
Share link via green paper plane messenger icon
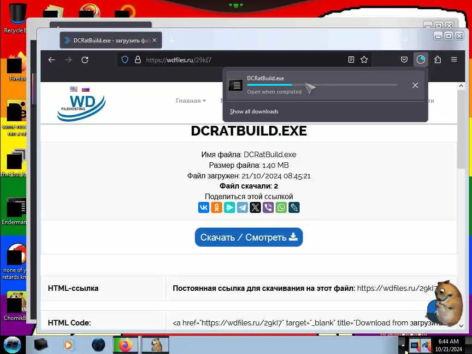230,207
